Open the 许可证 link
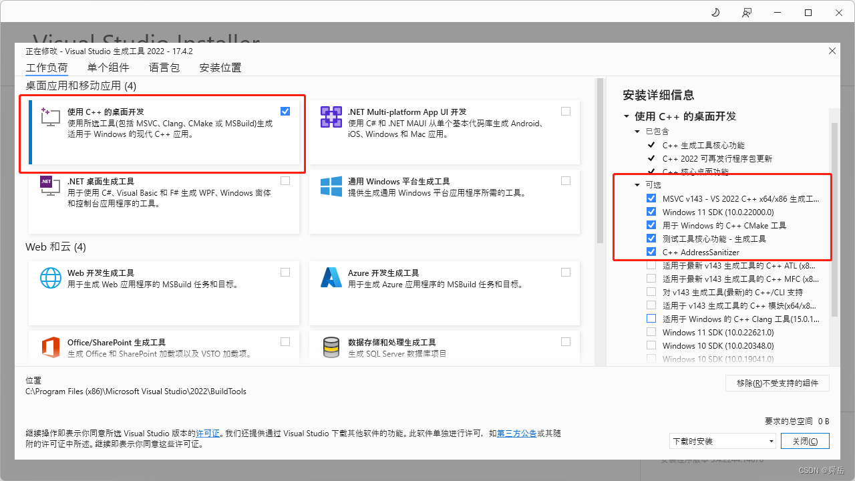 [208, 434]
